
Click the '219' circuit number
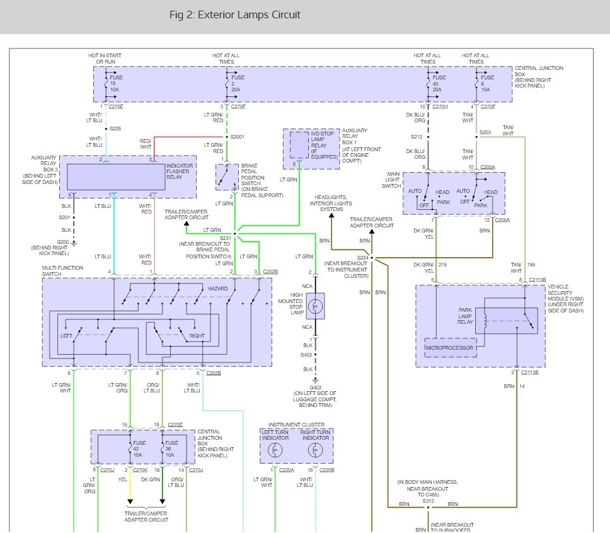442,265
